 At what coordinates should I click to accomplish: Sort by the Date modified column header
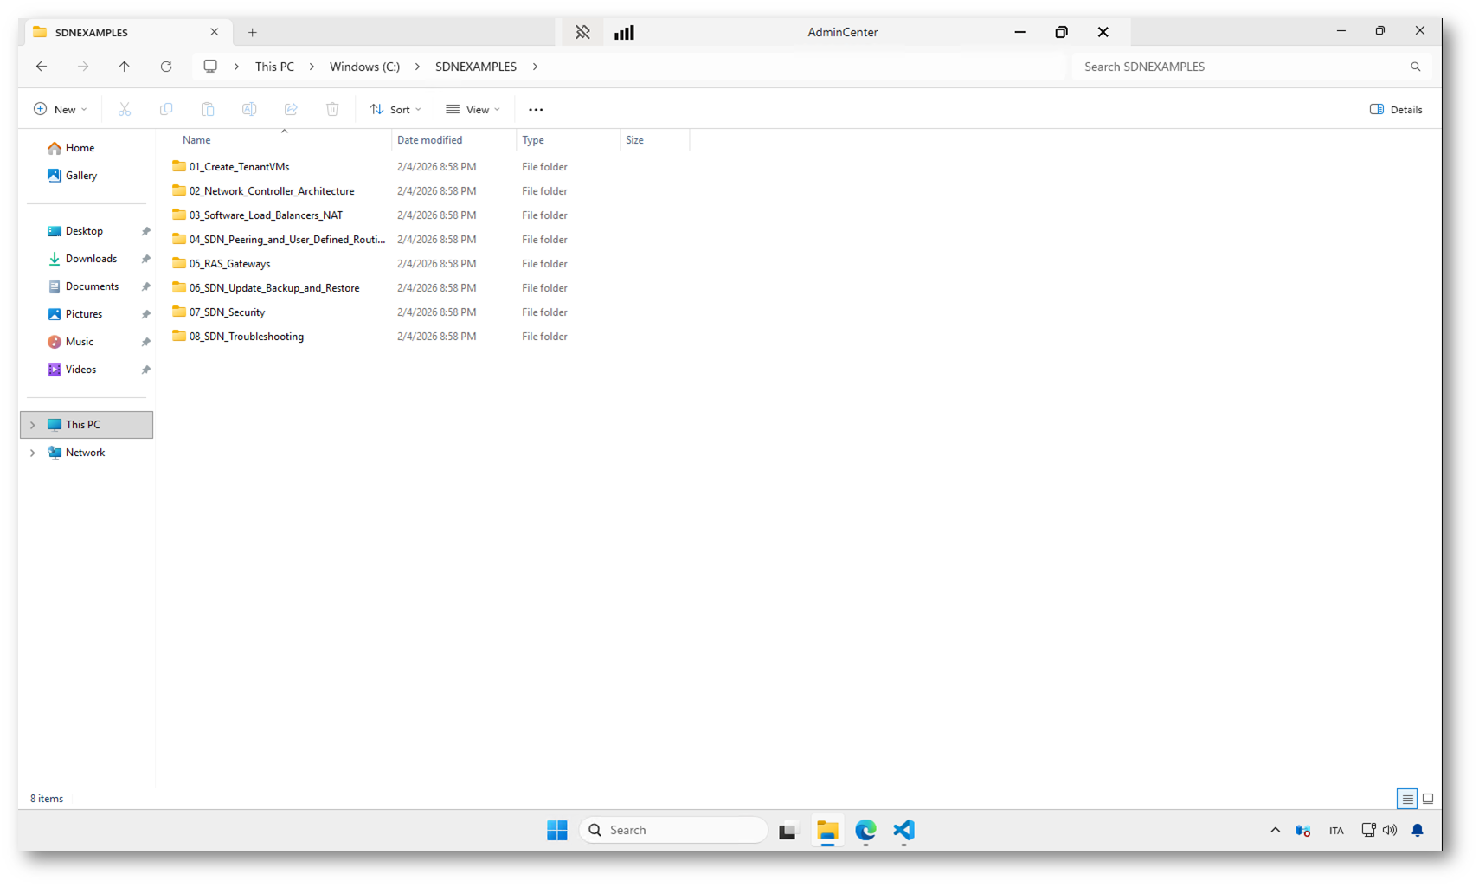tap(430, 140)
